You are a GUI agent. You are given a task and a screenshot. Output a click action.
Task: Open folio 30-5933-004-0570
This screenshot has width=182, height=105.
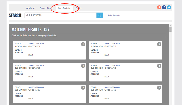coord(112,44)
